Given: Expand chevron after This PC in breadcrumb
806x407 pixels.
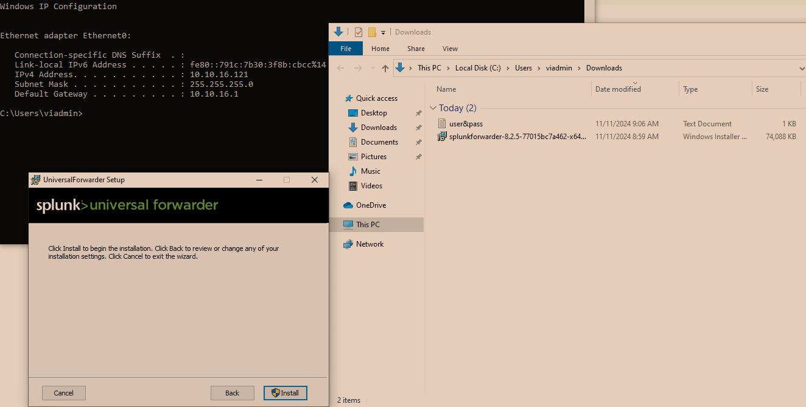Looking at the screenshot, I should pyautogui.click(x=449, y=68).
